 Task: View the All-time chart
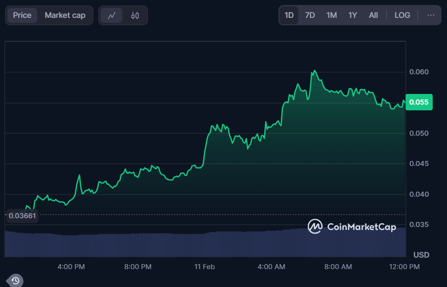tap(373, 15)
